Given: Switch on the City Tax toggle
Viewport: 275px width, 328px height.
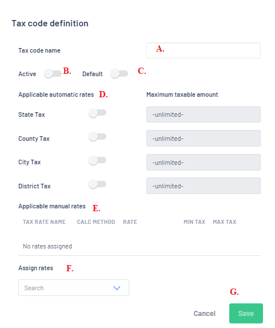Looking at the screenshot, I should coord(97,160).
